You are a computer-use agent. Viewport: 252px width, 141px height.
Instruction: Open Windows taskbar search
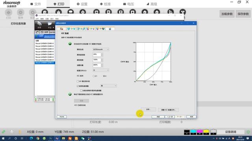tap(9, 138)
